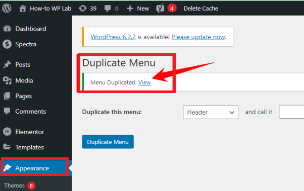Open the Themes submenu item
This screenshot has height=191, width=304.
[14, 185]
